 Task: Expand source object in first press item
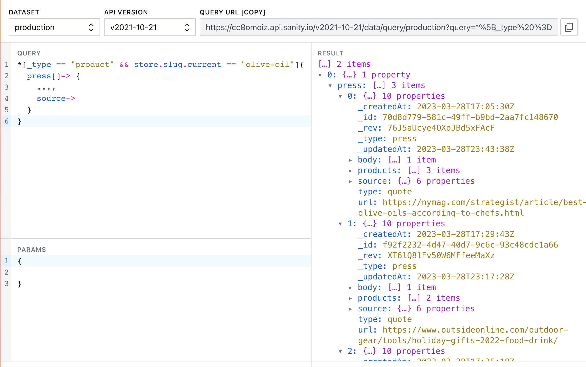pos(350,181)
